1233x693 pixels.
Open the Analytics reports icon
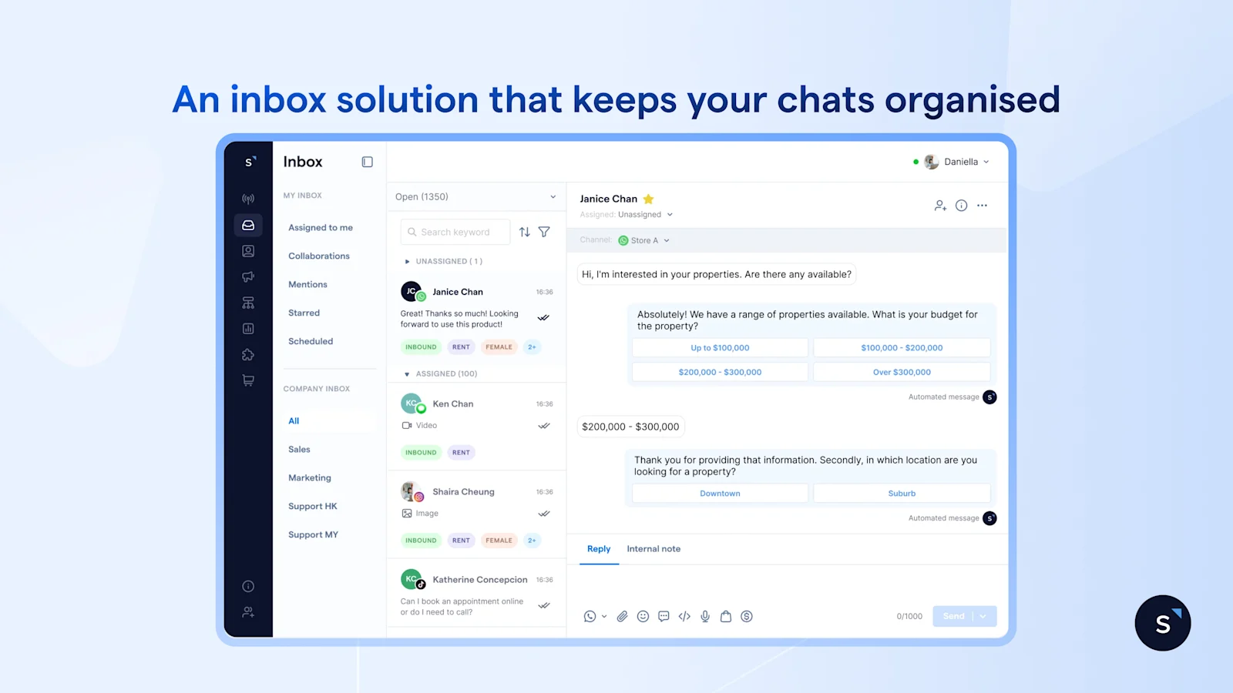pos(248,327)
